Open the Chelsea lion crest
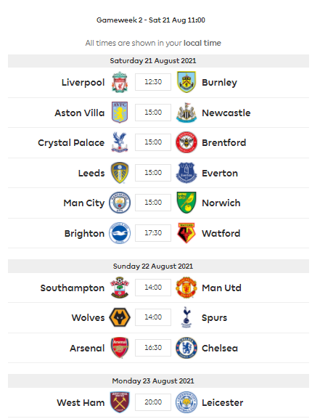This screenshot has height=419, width=320. point(186,348)
